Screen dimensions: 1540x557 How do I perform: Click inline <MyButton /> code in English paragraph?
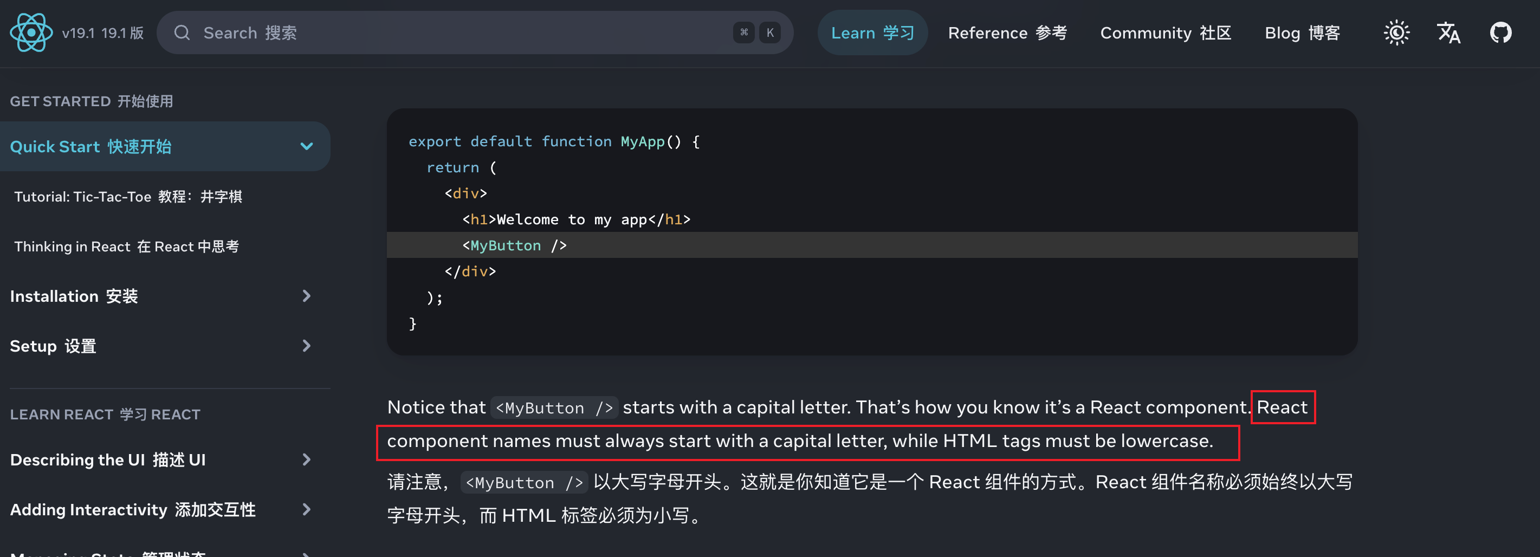pyautogui.click(x=554, y=407)
